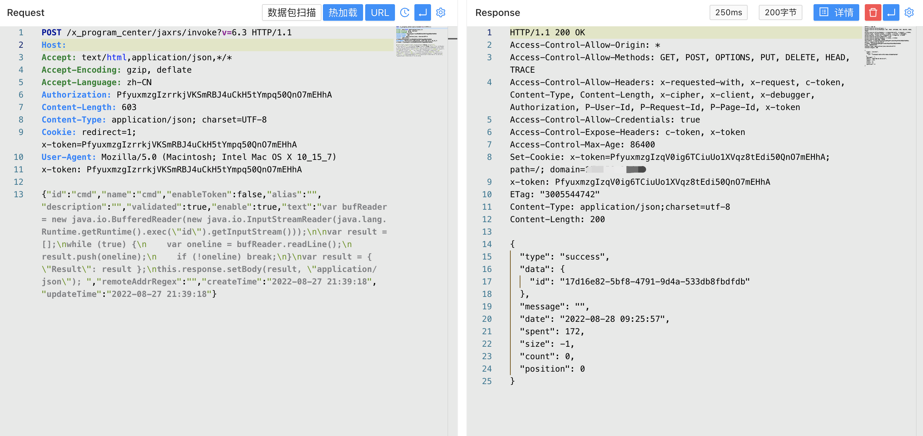Click the Response editor minimap thumbnail
The width and height of the screenshot is (923, 436).
(x=888, y=45)
